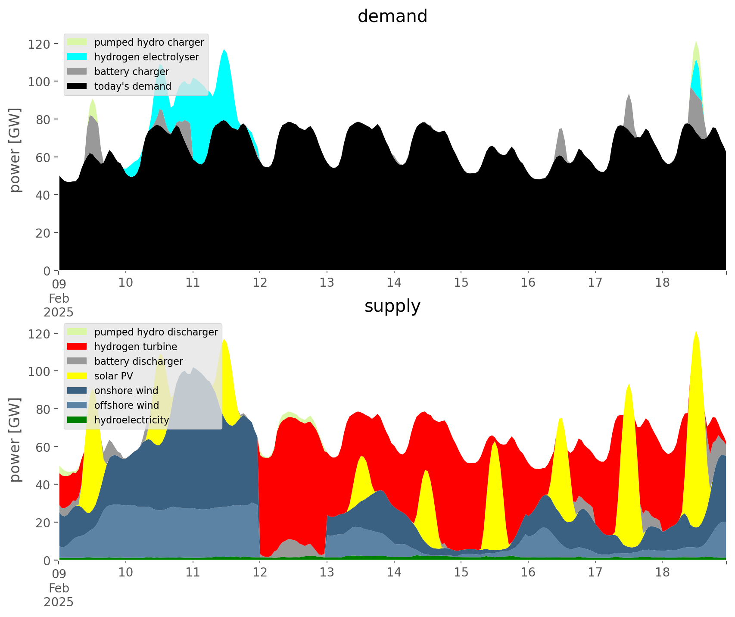Click the red hydrogen turbine legend swatch
The height and width of the screenshot is (617, 735).
click(x=78, y=347)
